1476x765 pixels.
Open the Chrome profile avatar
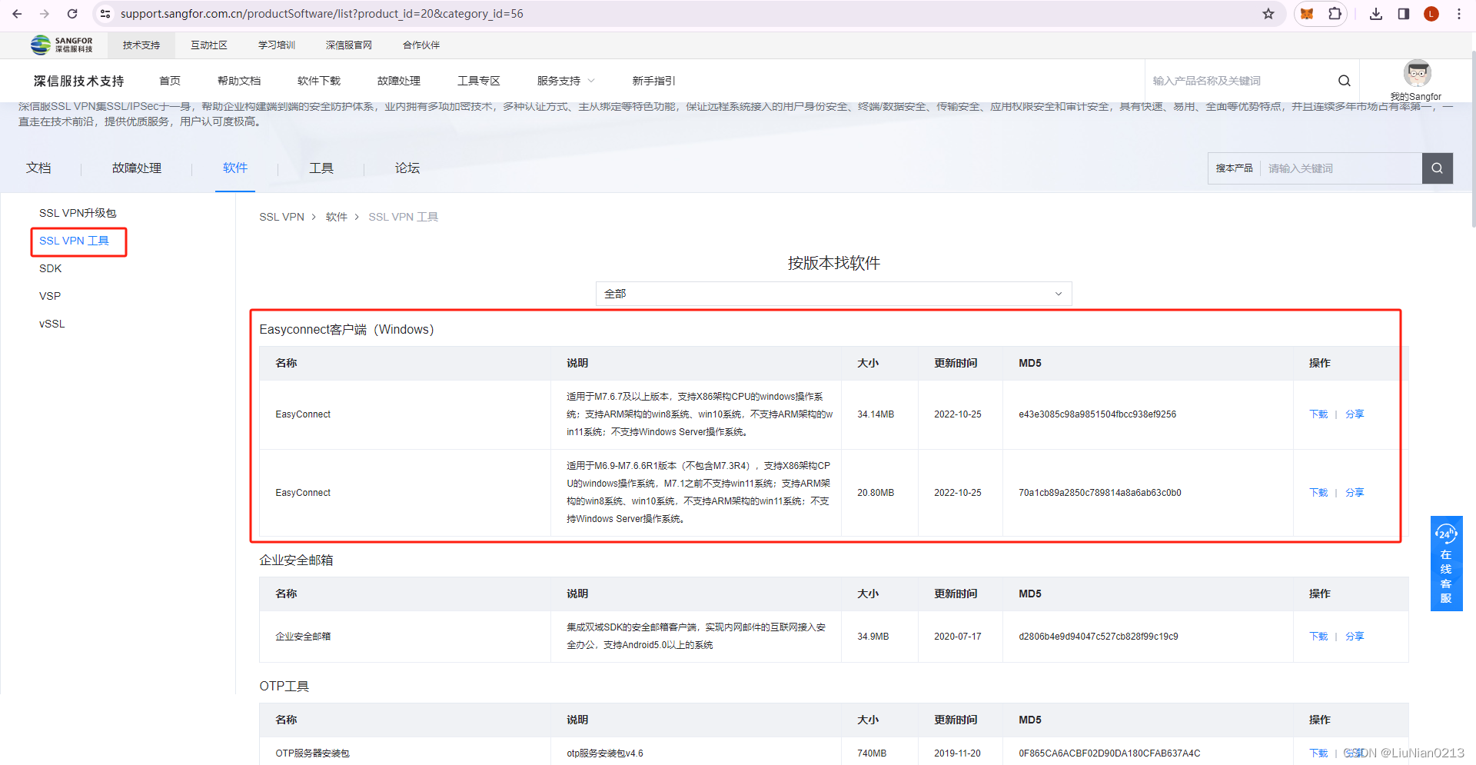[1431, 14]
